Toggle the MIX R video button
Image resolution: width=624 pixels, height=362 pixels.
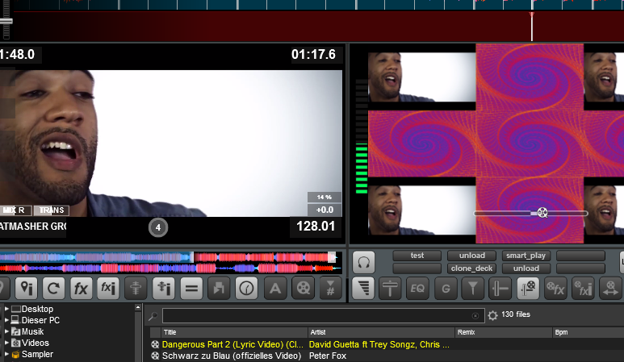pos(15,210)
